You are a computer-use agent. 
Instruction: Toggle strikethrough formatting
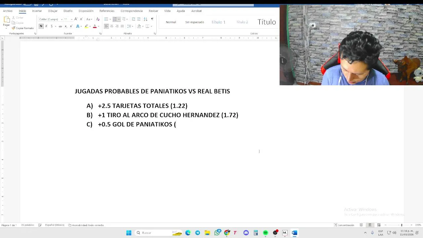click(60, 26)
